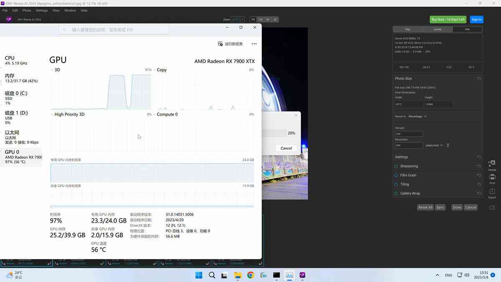Toggle the side panel layout icon
This screenshot has height=282, width=501.
click(x=492, y=208)
